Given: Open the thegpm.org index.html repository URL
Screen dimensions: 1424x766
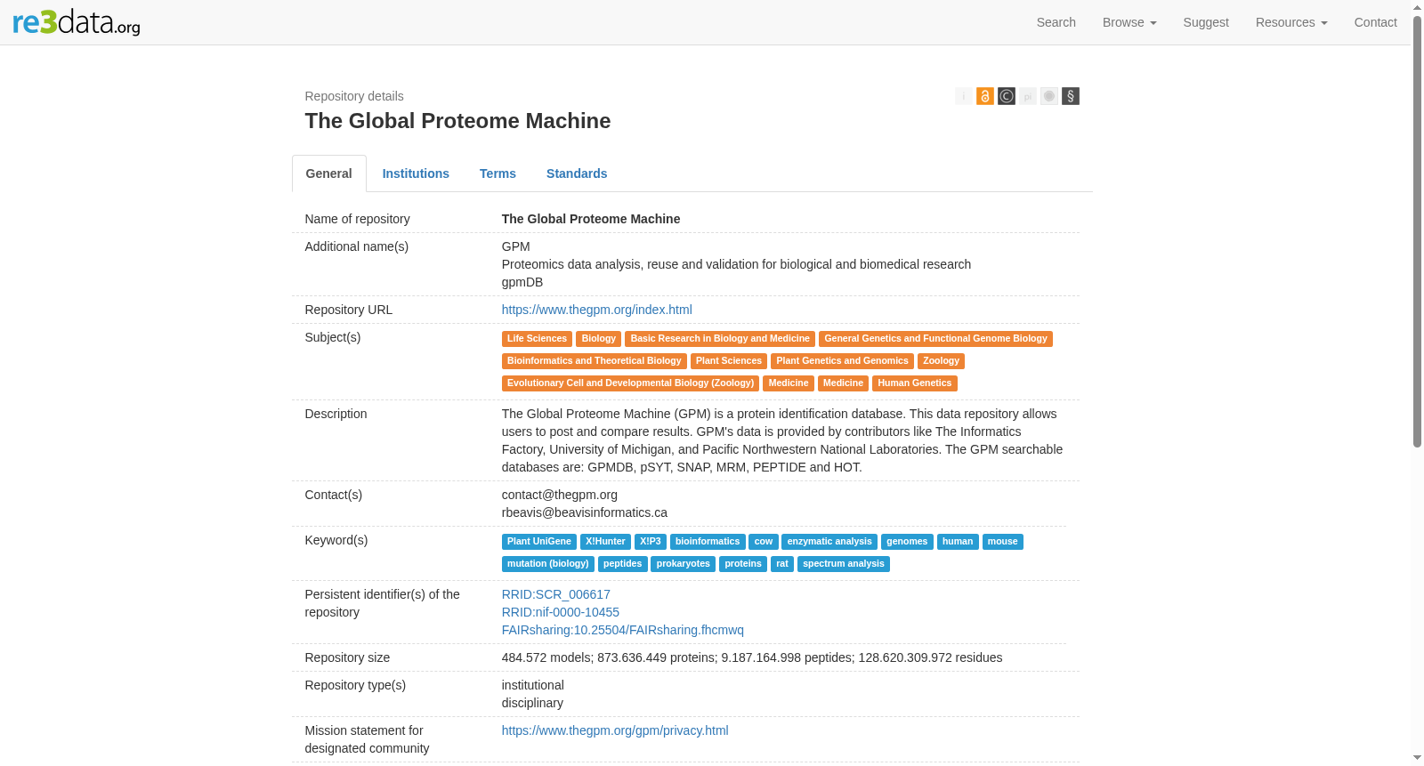Looking at the screenshot, I should point(597,310).
